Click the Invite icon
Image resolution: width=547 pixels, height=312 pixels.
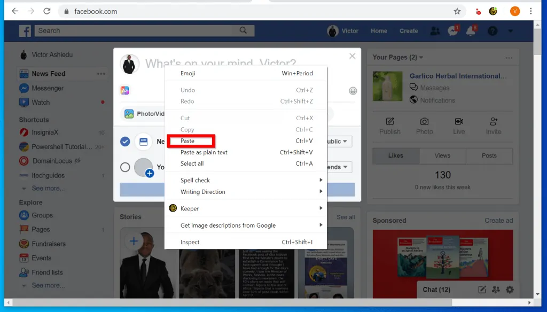click(493, 126)
